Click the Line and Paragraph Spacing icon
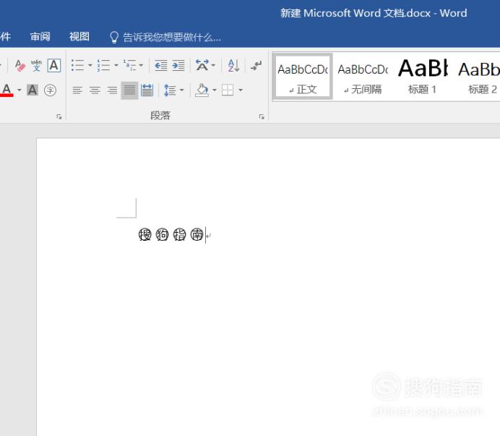Viewport: 500px width, 436px height. (170, 90)
